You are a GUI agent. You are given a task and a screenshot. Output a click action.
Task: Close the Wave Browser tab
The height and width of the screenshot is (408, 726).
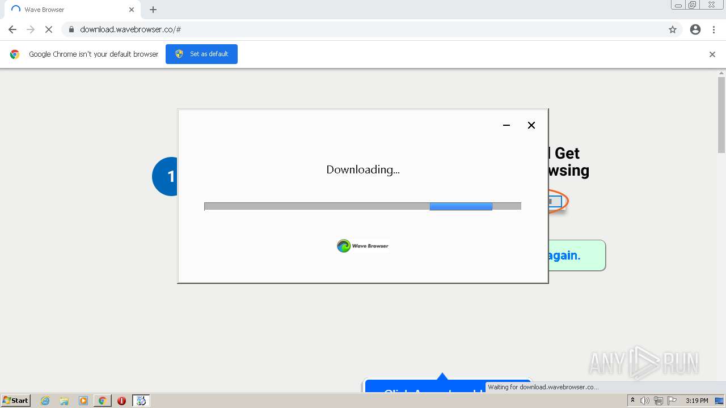132,10
